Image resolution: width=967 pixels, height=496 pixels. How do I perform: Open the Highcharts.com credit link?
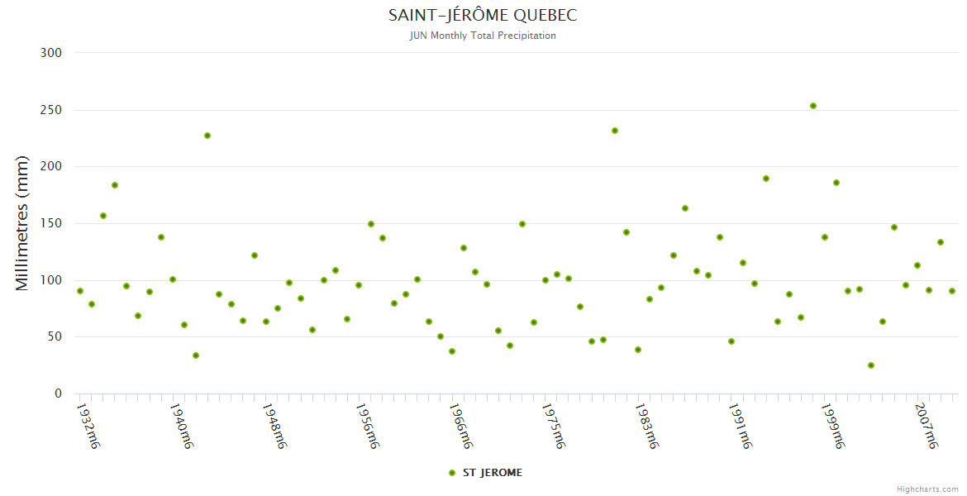pyautogui.click(x=927, y=489)
